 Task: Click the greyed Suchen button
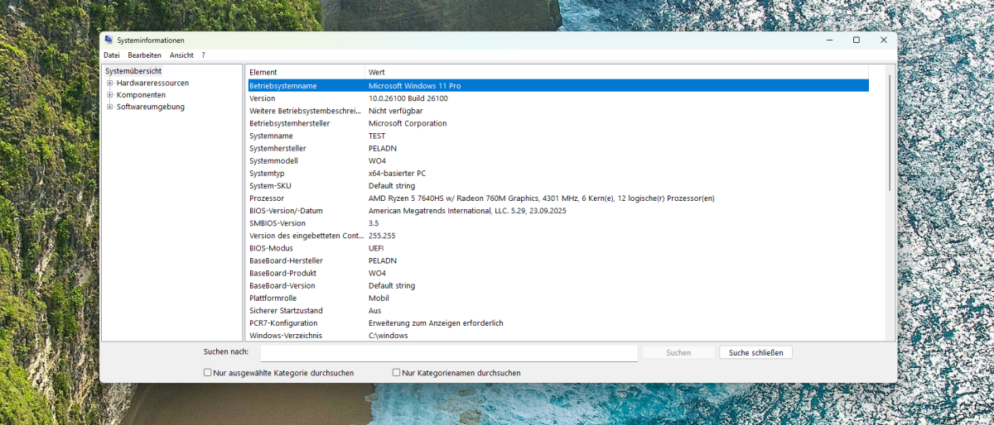(x=678, y=352)
